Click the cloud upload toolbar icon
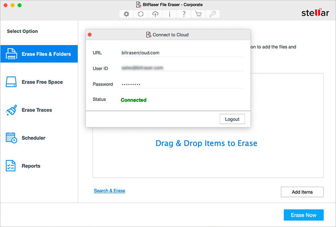This screenshot has width=336, height=227. point(155,14)
